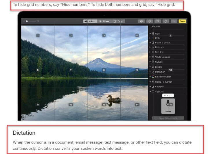Expand the Curves adjustment section
The width and height of the screenshot is (217, 154).
[150, 62]
